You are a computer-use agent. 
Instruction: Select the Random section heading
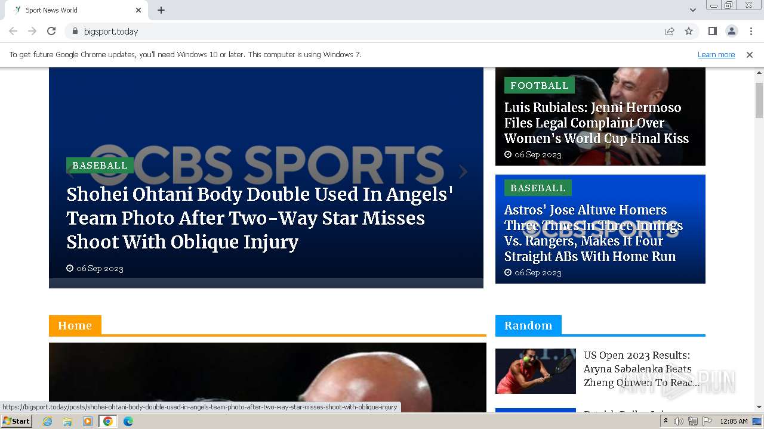[x=528, y=325]
